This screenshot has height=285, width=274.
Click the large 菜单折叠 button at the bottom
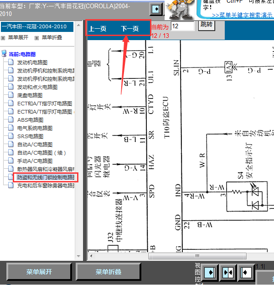(109, 272)
